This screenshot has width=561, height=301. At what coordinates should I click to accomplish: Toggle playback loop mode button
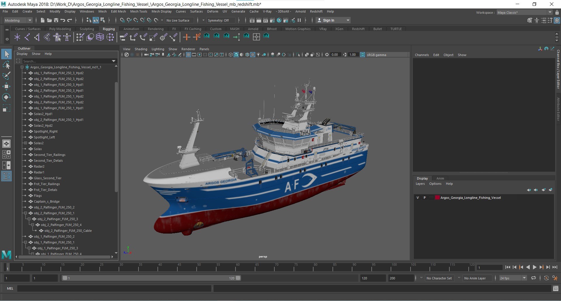(x=534, y=278)
